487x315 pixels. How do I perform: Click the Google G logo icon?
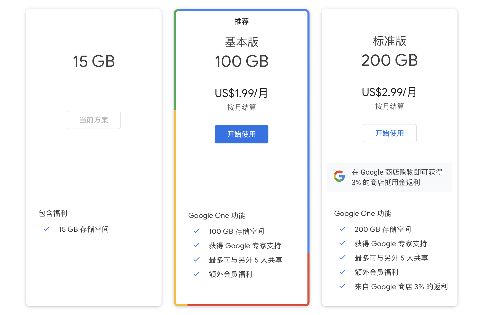339,176
